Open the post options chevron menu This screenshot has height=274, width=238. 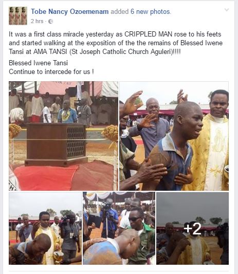pos(227,10)
